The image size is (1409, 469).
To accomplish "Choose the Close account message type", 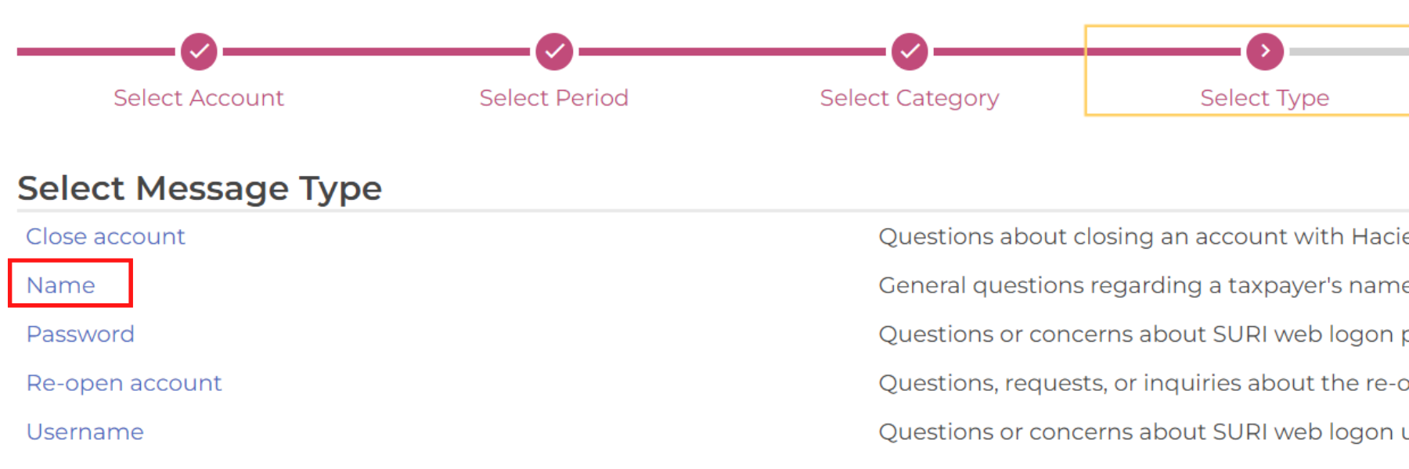I will (x=106, y=236).
